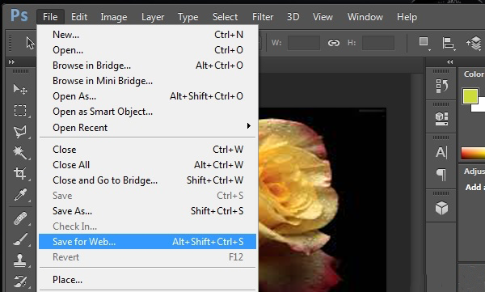Choose Close from File menu

click(148, 150)
